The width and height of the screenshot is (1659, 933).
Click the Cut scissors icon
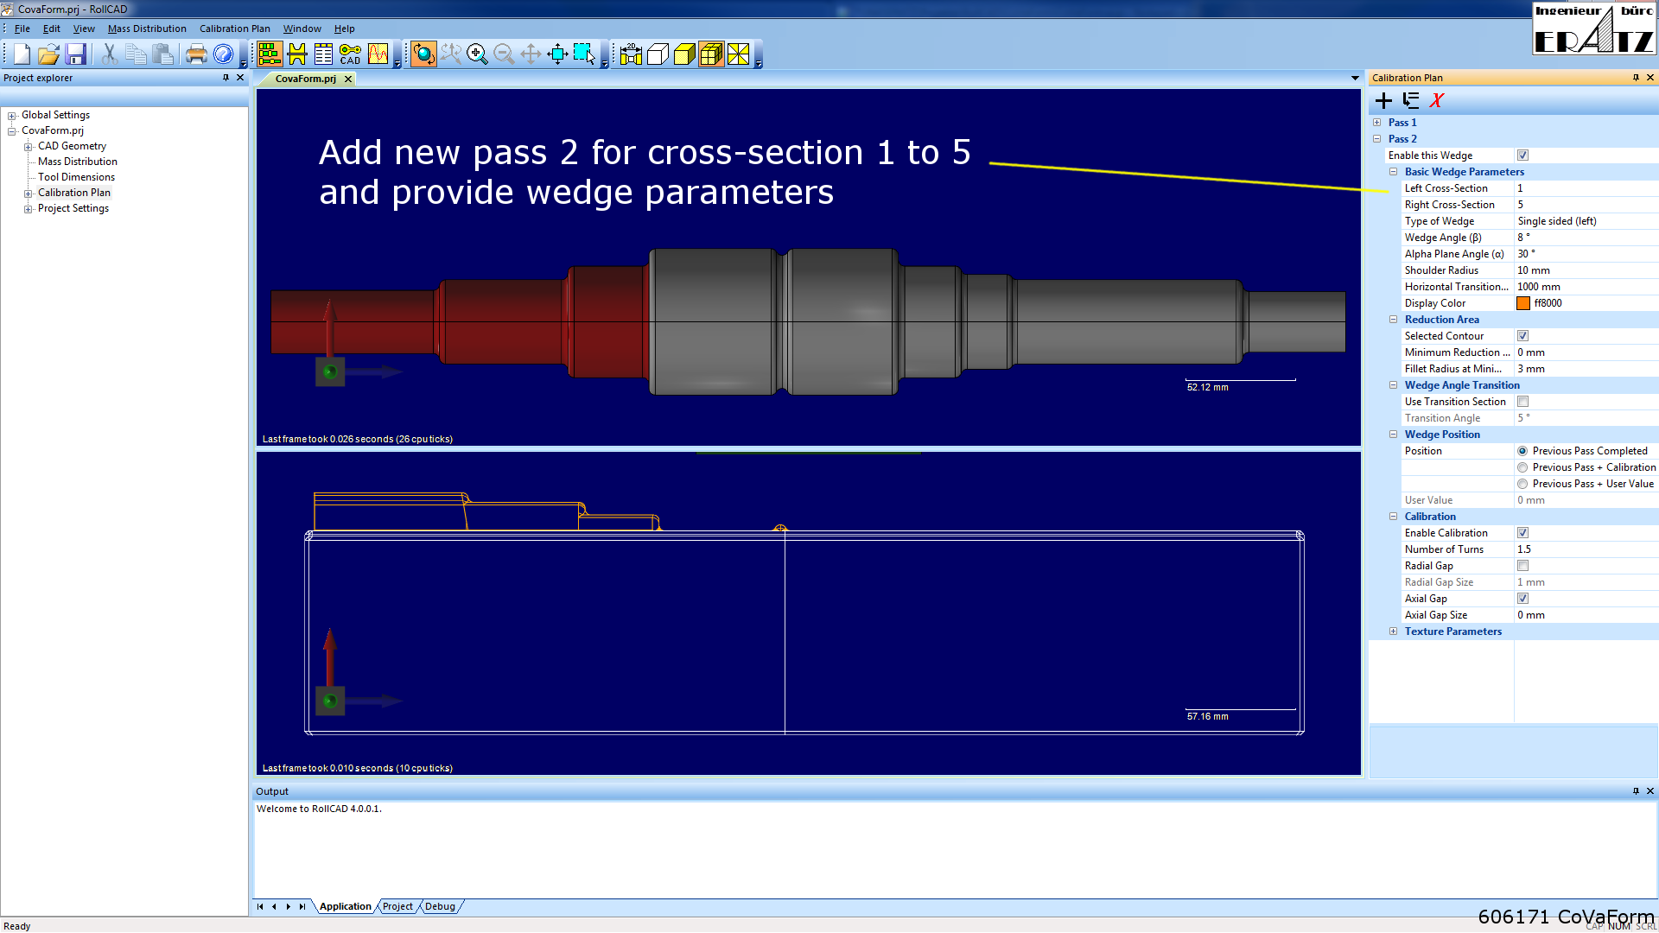[x=109, y=54]
